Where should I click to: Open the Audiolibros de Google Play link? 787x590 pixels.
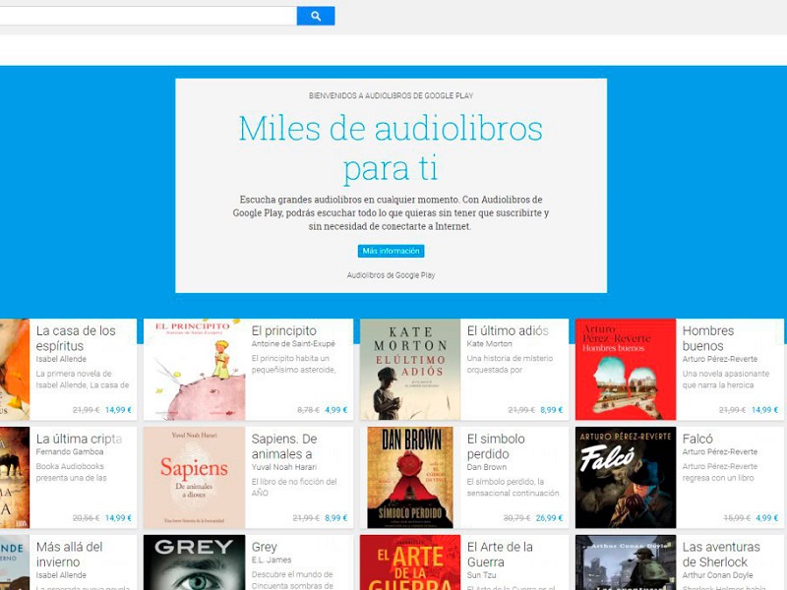[x=391, y=275]
